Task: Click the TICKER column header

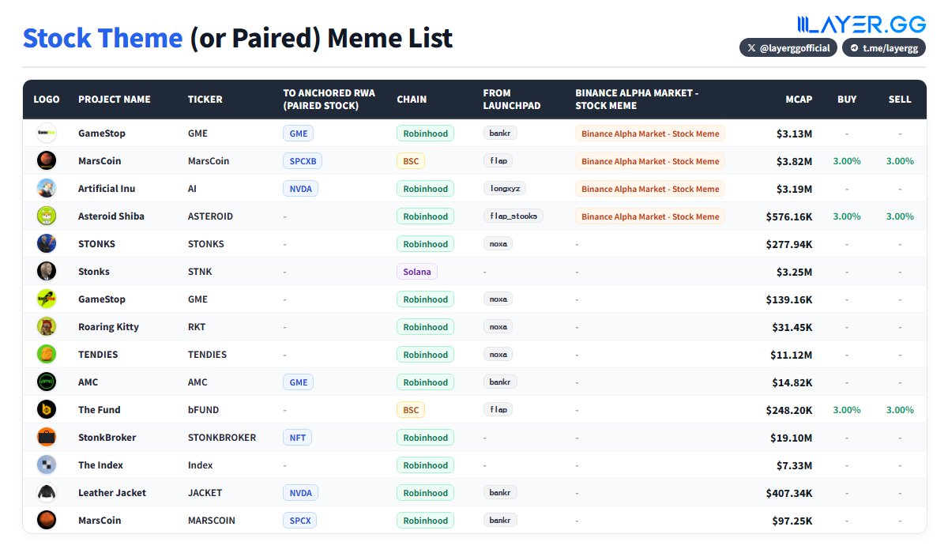Action: pyautogui.click(x=205, y=100)
